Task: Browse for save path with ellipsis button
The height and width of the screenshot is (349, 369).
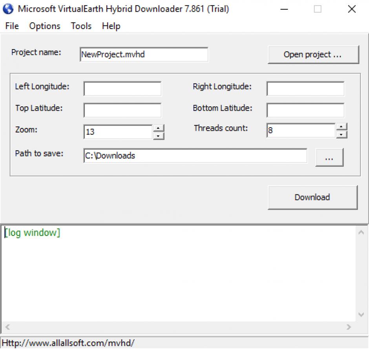Action: pyautogui.click(x=329, y=157)
